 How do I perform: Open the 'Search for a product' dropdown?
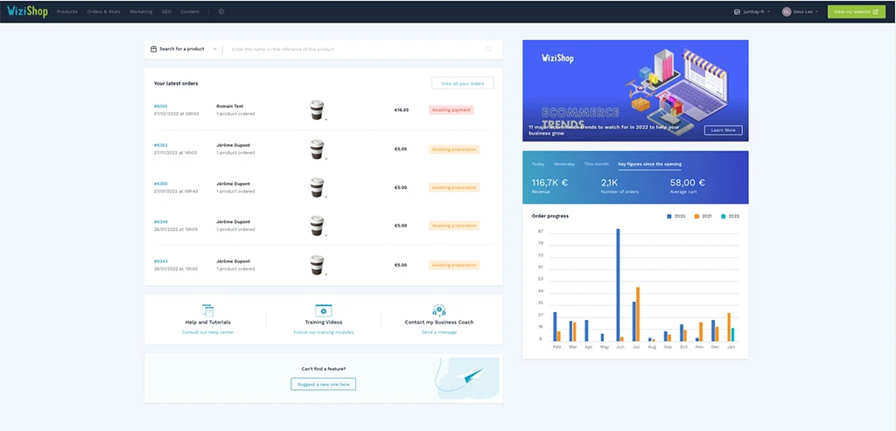[184, 49]
